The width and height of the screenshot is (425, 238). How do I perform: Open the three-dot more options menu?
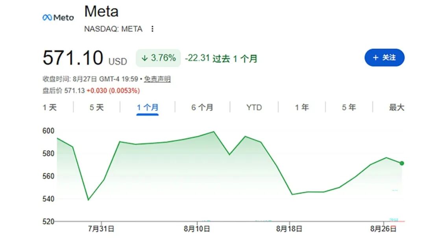pyautogui.click(x=152, y=29)
